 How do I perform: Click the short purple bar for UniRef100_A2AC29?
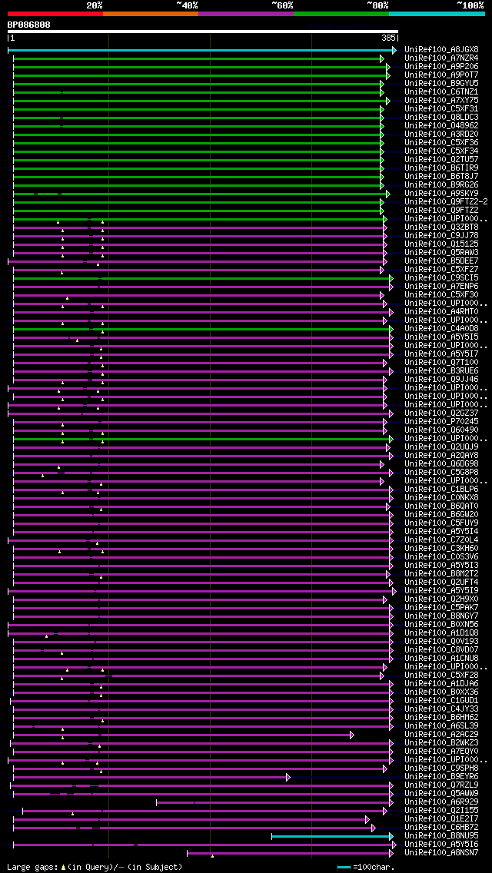click(x=183, y=735)
